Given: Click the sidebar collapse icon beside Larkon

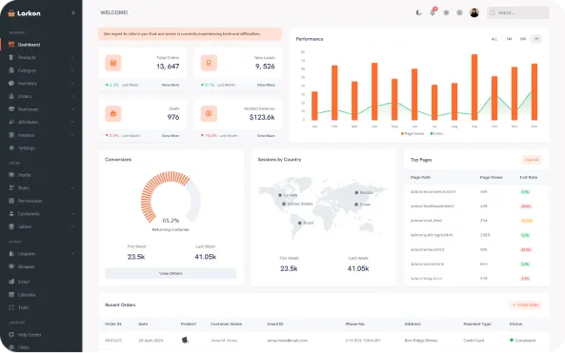Looking at the screenshot, I should click(73, 12).
